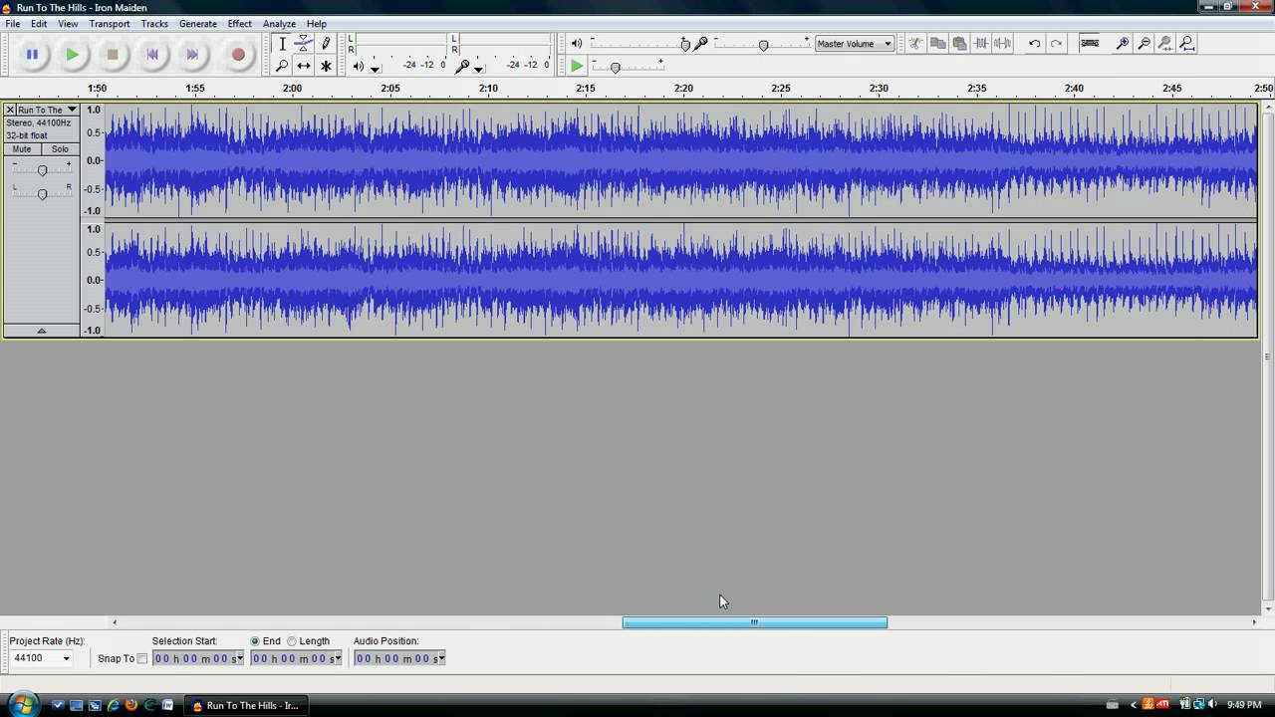Pause playback with the Pause button
Screen dimensions: 1275x717
32,55
